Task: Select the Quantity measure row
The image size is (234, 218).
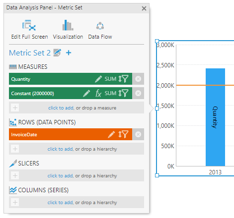Action: point(71,79)
